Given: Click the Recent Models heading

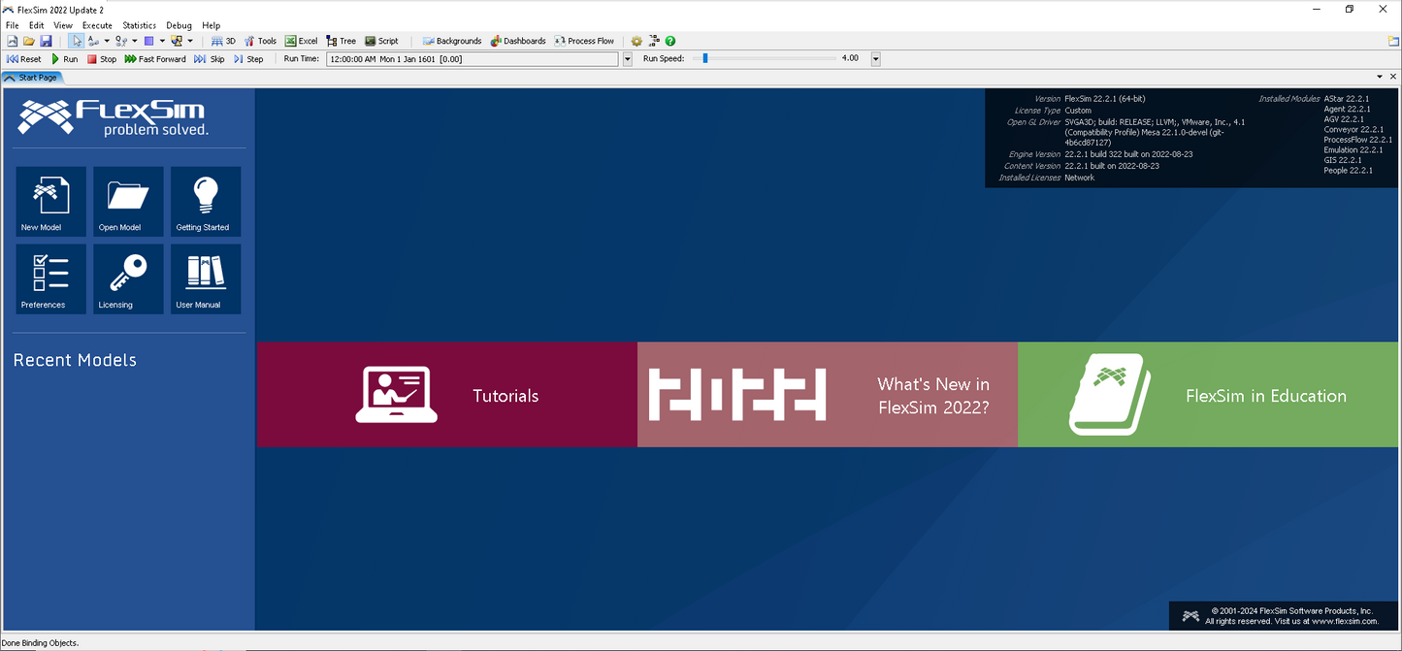Looking at the screenshot, I should coord(75,360).
